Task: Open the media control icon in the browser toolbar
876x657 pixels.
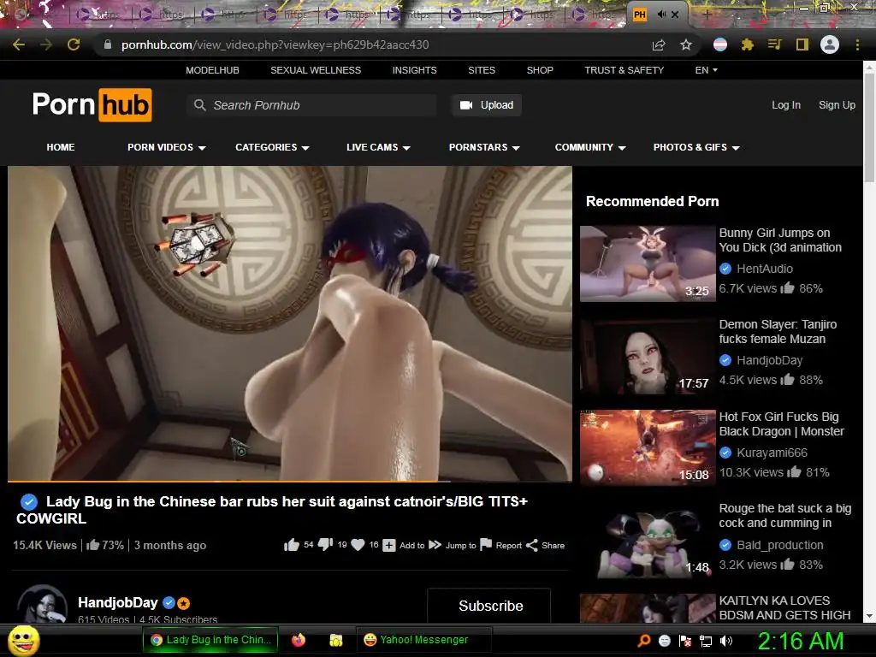Action: click(774, 44)
